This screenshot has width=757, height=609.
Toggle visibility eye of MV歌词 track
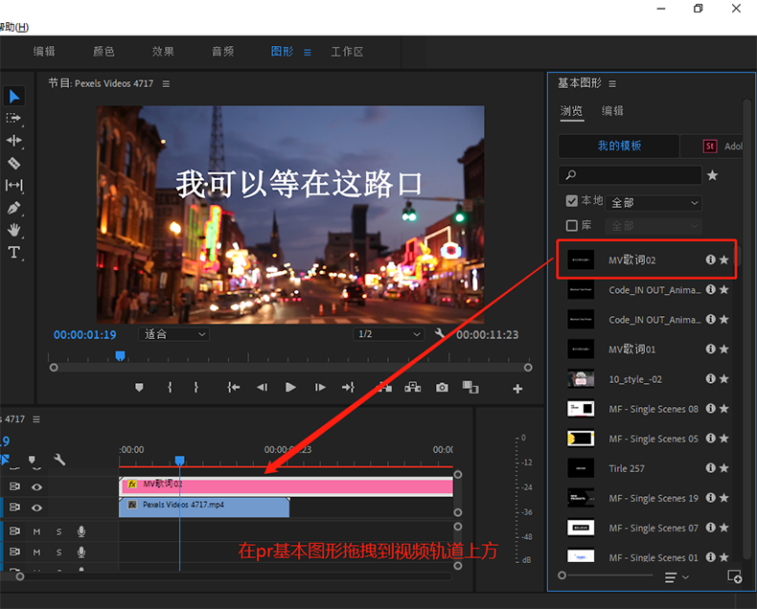point(36,486)
